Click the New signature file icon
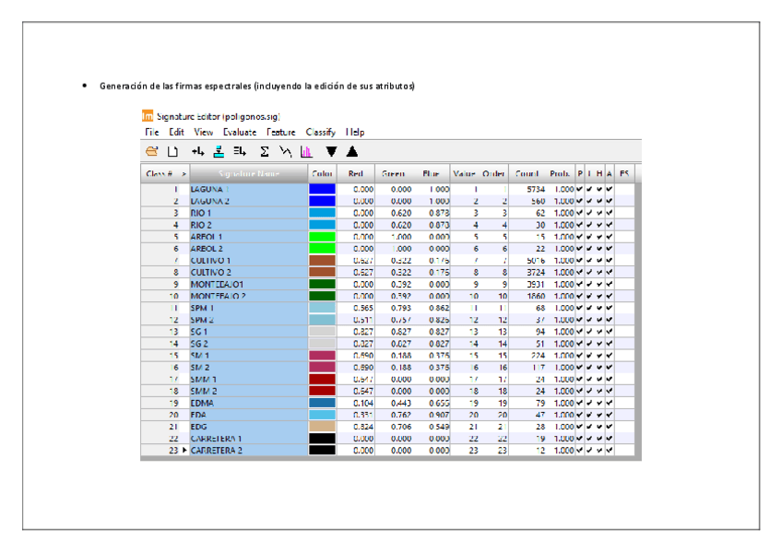The width and height of the screenshot is (782, 552). coord(172,151)
